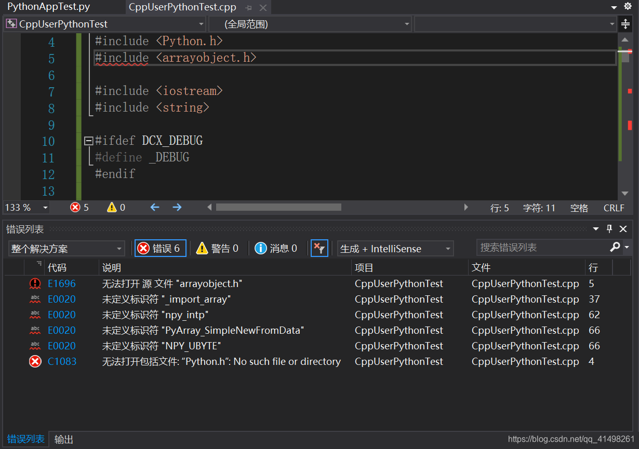The width and height of the screenshot is (639, 449).
Task: Click the 搜索错误列表 search field
Action: pos(542,248)
